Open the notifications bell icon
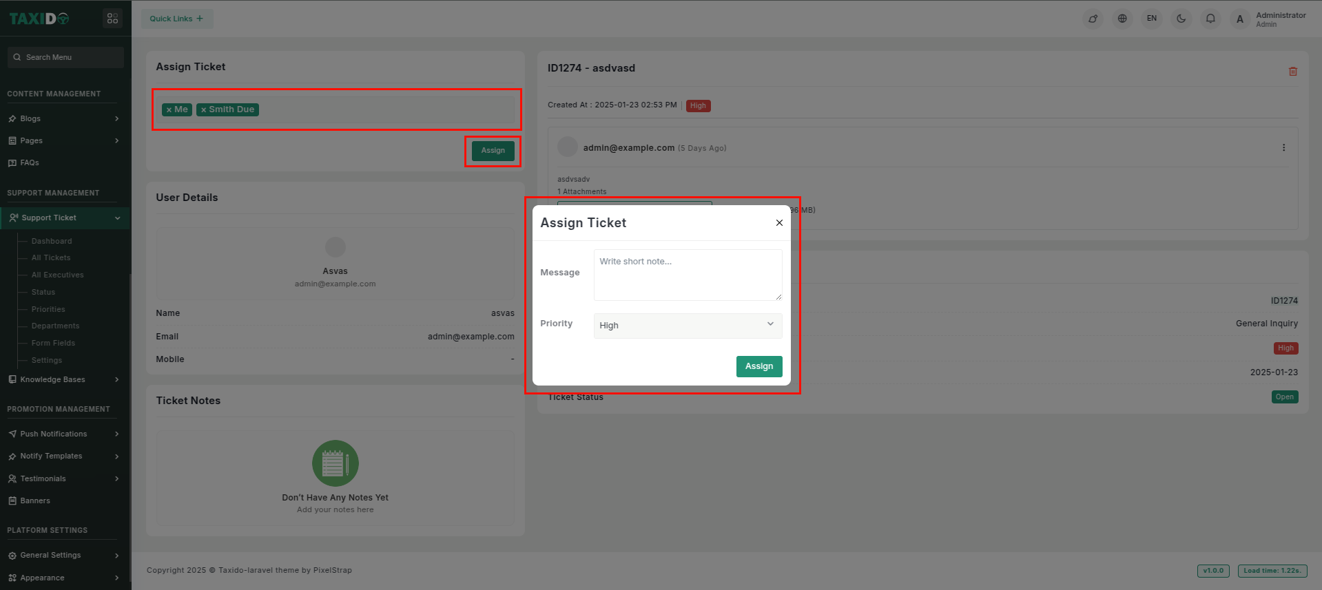1322x590 pixels. point(1210,19)
